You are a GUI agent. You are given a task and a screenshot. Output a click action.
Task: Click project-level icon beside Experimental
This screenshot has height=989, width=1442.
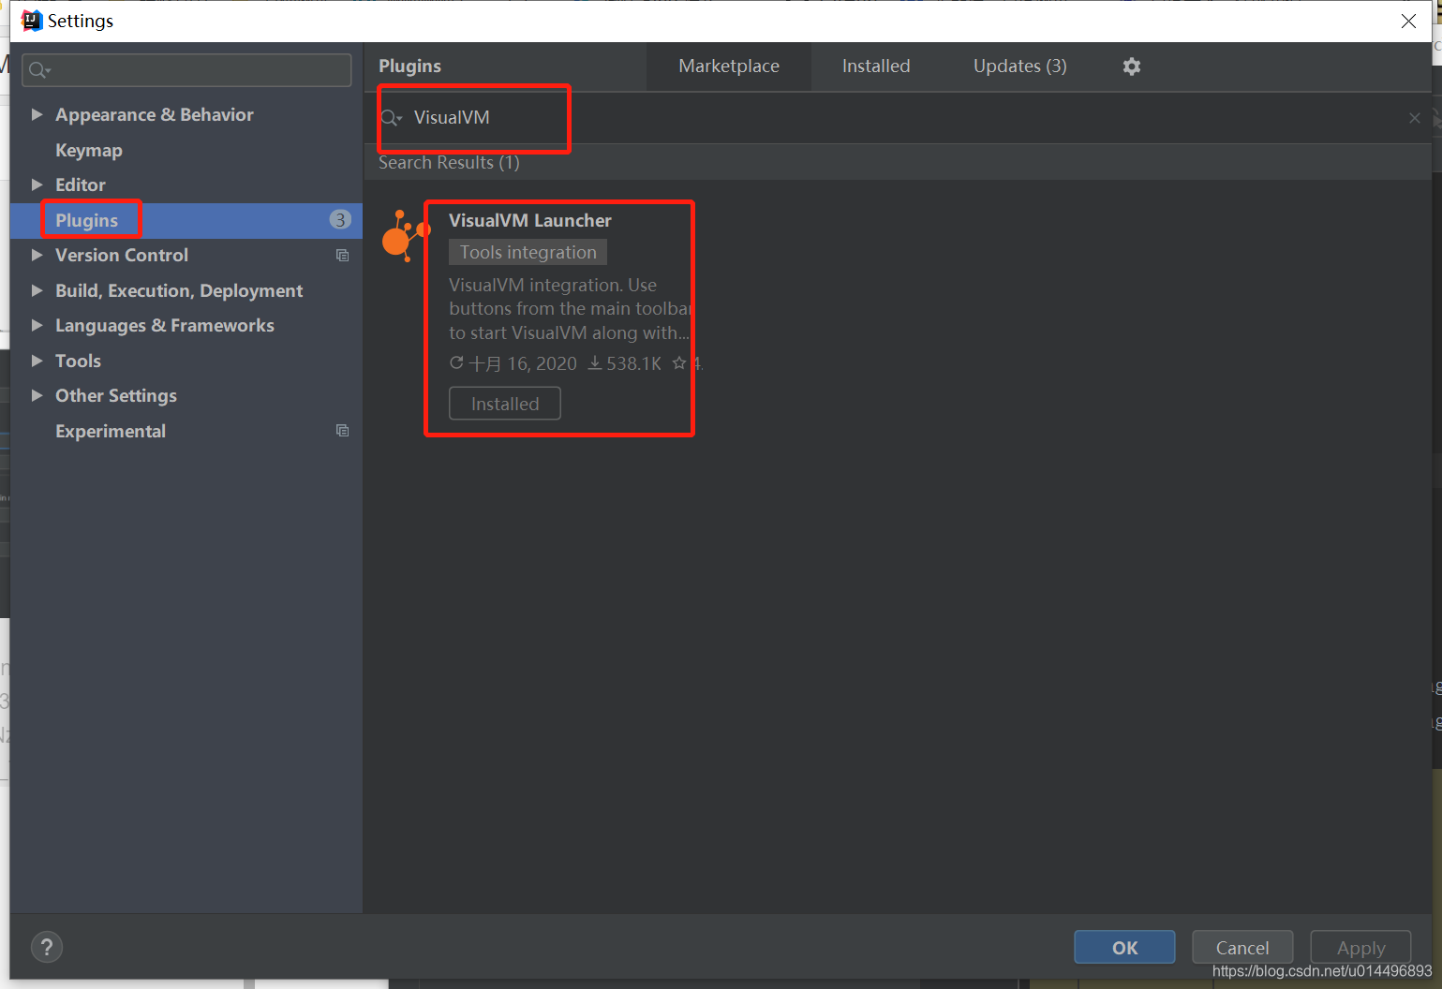pos(342,431)
